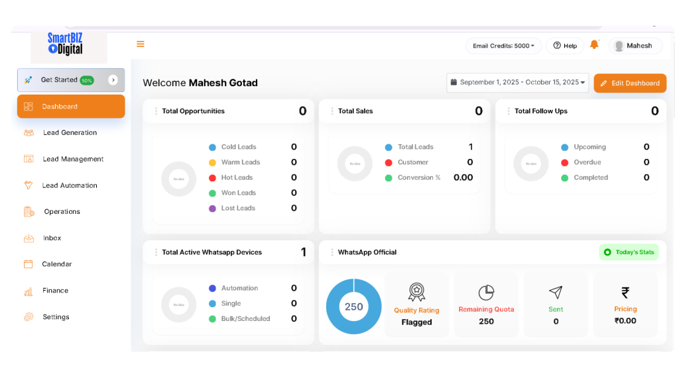Click the Finance chart icon
Viewport: 679px width, 376px height.
[x=29, y=291]
